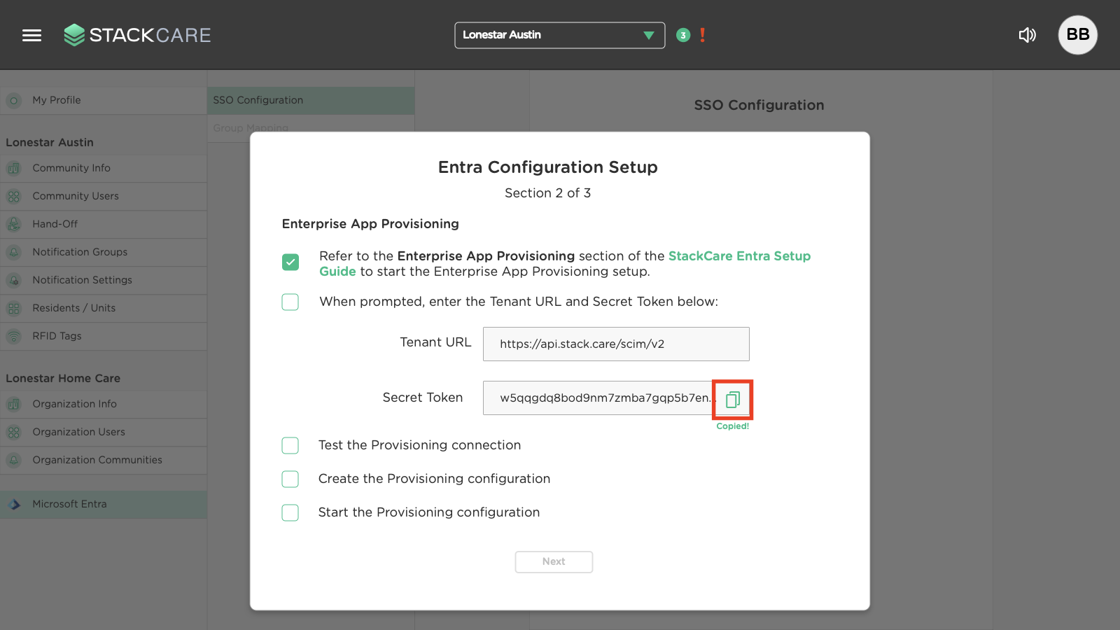
Task: Click the red exclamation alert icon
Action: 702,35
